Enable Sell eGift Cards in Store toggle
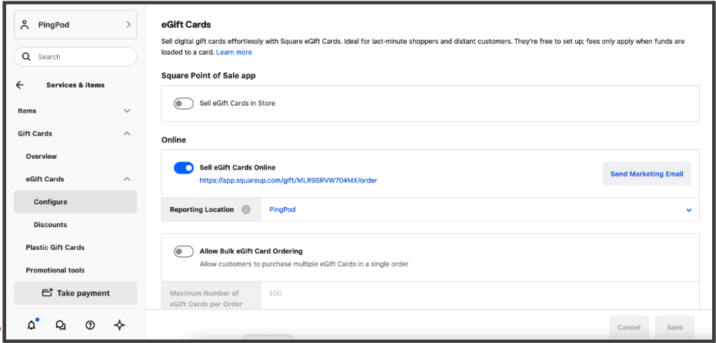716x343 pixels. tap(183, 104)
